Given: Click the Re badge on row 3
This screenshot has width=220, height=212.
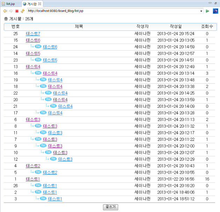Looking at the screenshot, I should click(x=43, y=198).
